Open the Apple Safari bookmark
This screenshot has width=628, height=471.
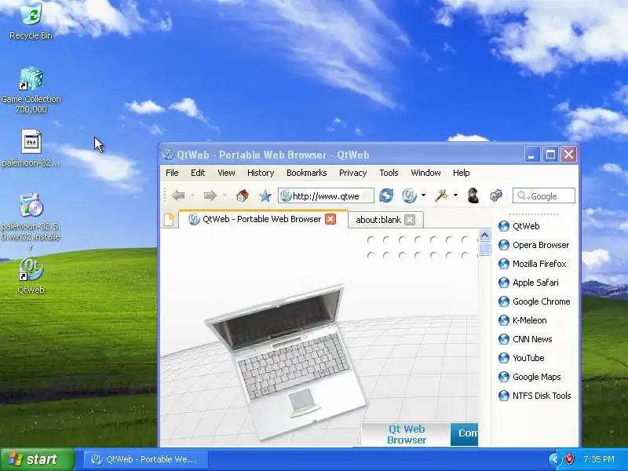click(528, 283)
